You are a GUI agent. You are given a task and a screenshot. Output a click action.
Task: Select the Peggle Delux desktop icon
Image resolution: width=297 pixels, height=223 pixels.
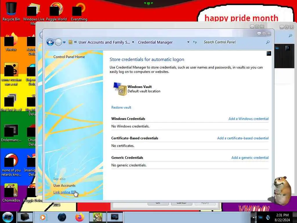click(32, 193)
